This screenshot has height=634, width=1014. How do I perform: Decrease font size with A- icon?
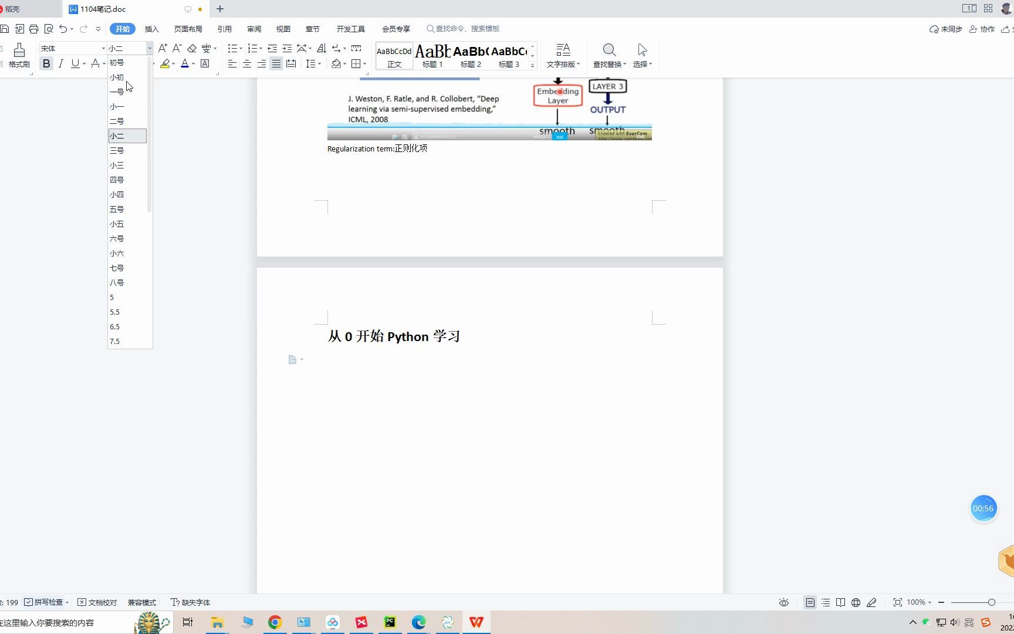(177, 48)
